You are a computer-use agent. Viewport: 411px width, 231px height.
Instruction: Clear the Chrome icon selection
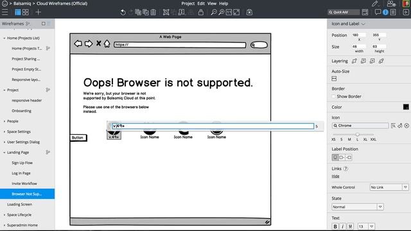point(407,126)
